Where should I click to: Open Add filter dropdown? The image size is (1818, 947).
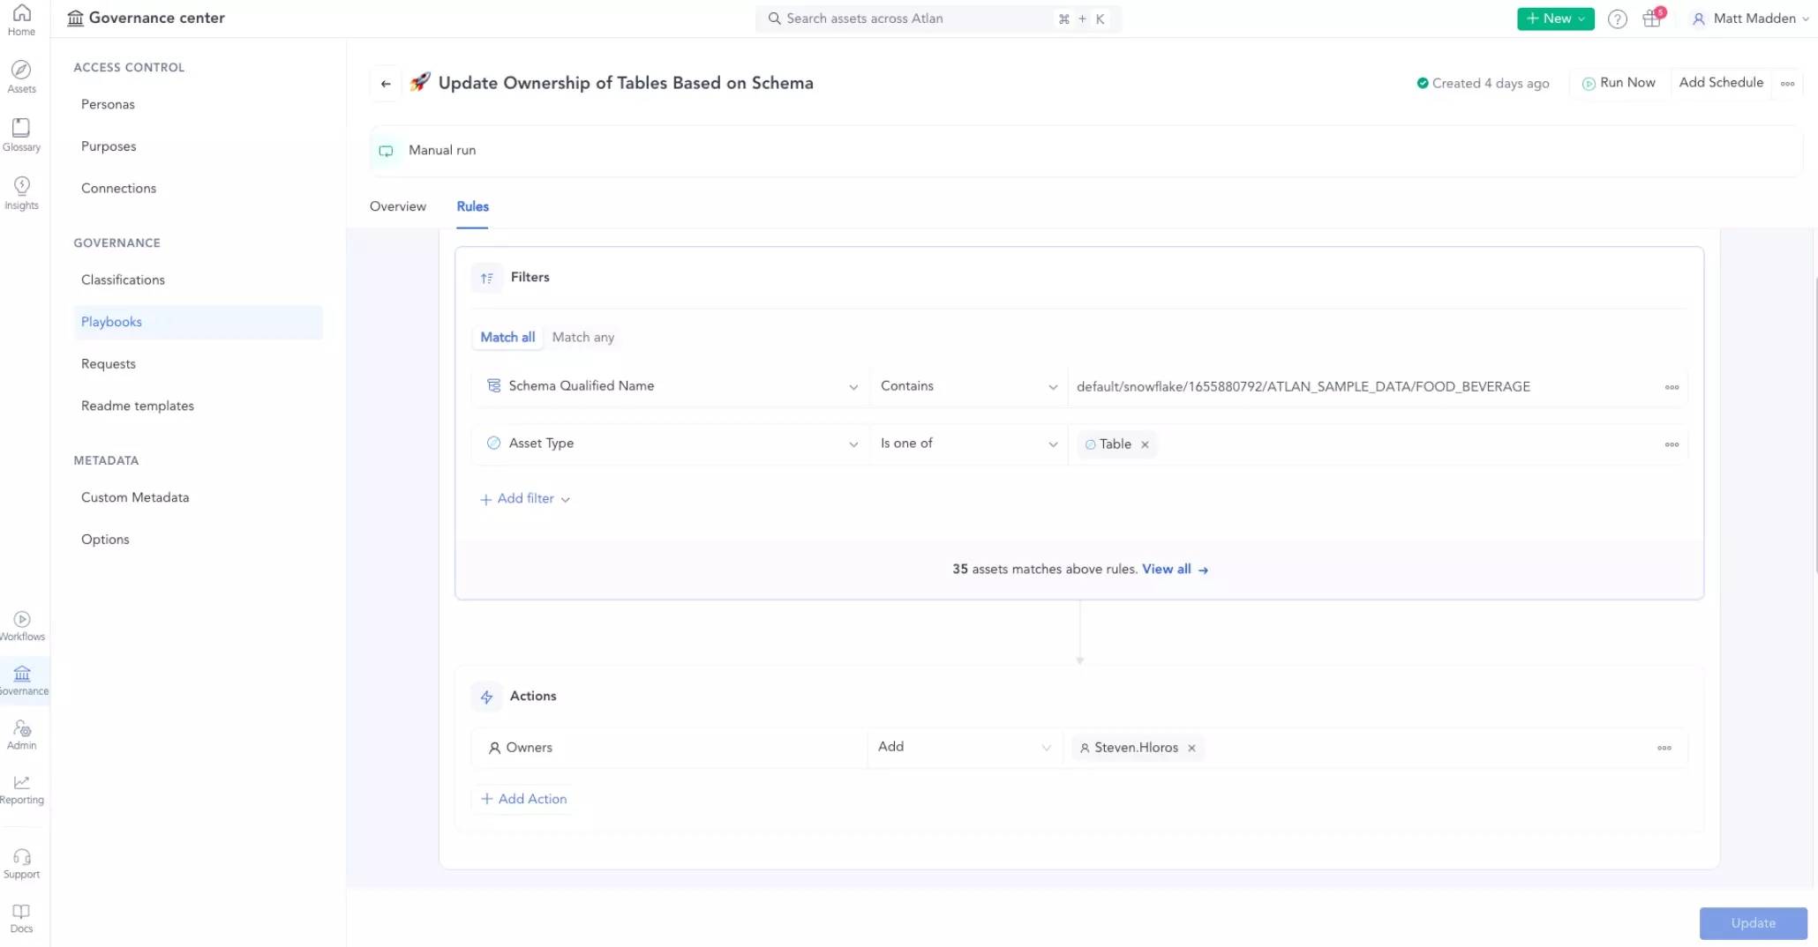(525, 499)
